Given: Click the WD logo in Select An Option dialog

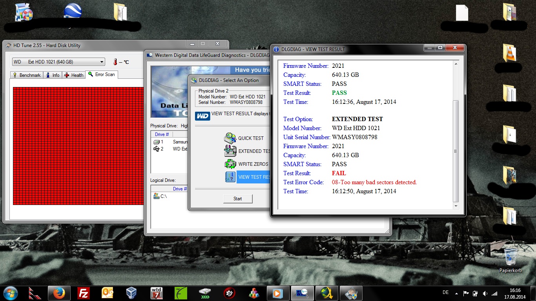Looking at the screenshot, I should [x=202, y=116].
